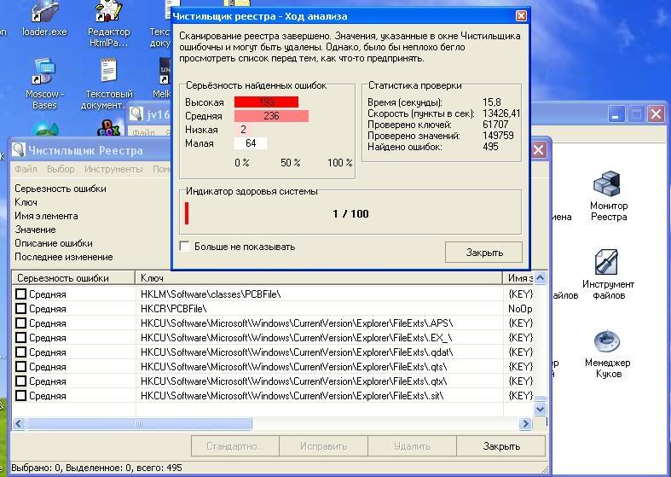Open the DOSBox desktop icon
This screenshot has width=671, height=477.
tap(108, 129)
